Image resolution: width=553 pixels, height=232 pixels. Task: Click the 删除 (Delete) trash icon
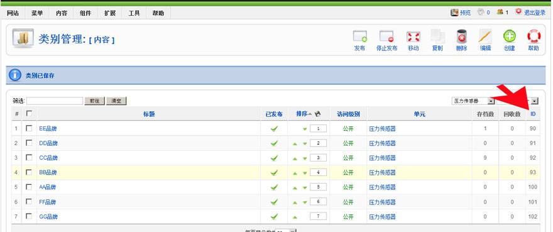pos(462,37)
